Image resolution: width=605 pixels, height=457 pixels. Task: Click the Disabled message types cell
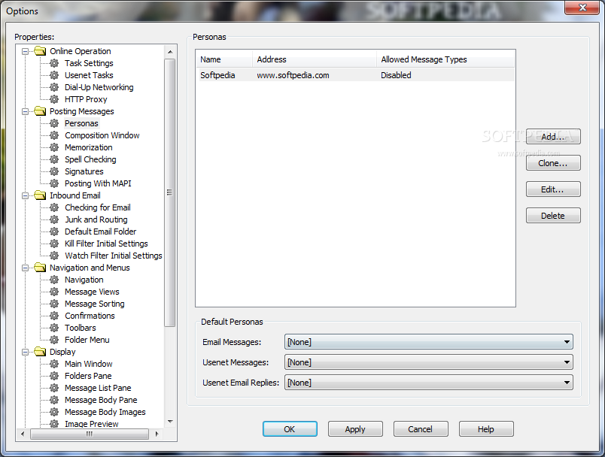tap(396, 75)
